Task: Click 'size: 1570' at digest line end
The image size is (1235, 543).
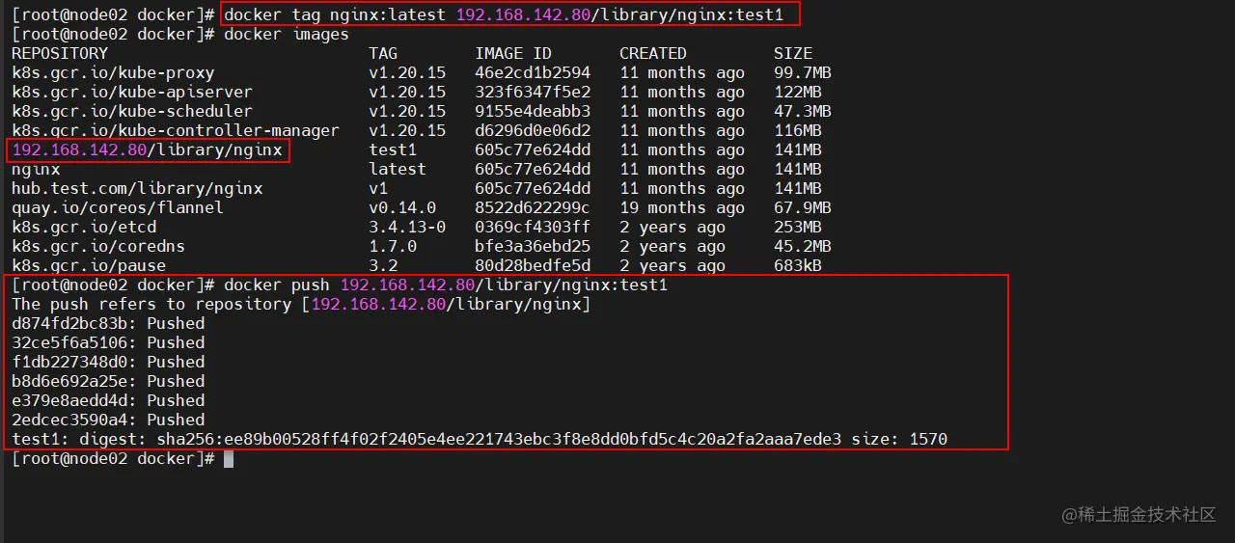Action: [899, 439]
